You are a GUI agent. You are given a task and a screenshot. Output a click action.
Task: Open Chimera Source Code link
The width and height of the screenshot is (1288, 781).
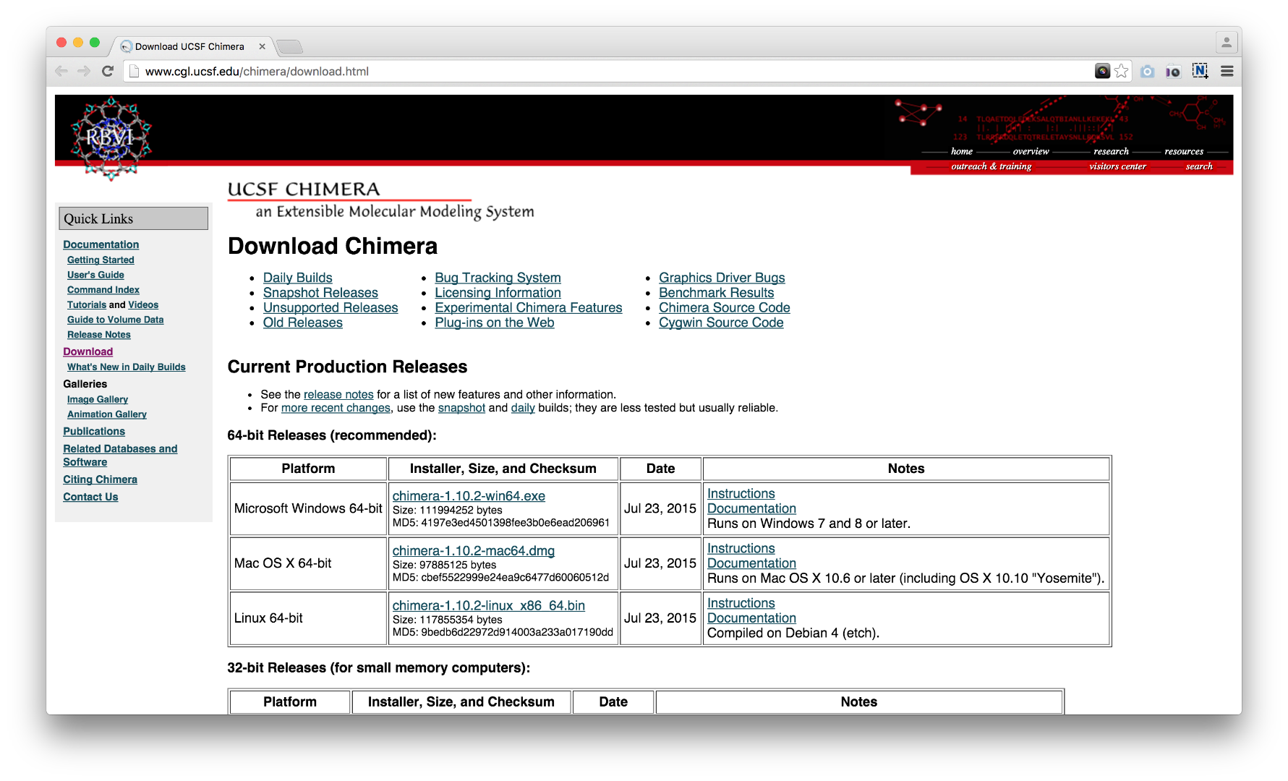point(724,307)
